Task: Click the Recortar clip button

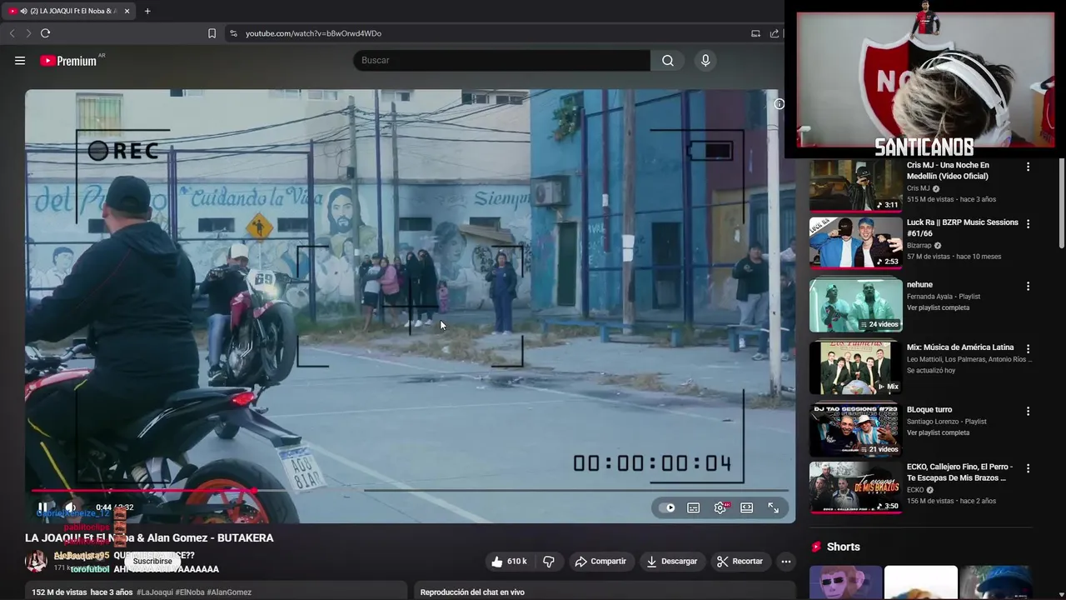Action: pyautogui.click(x=740, y=562)
